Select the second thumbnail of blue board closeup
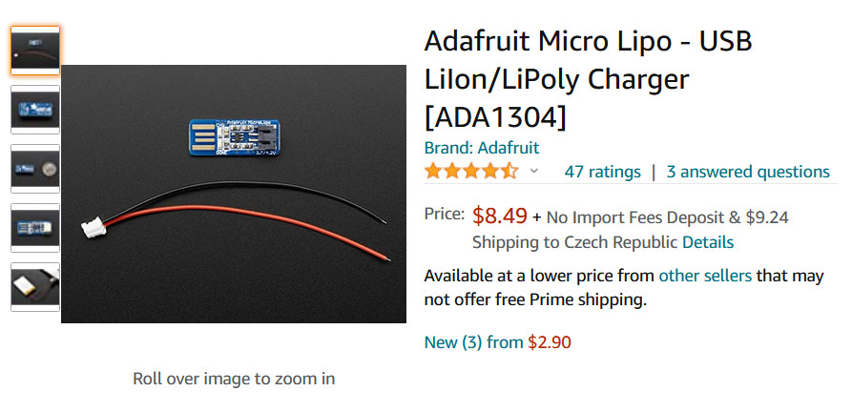The height and width of the screenshot is (412, 852). tap(35, 109)
